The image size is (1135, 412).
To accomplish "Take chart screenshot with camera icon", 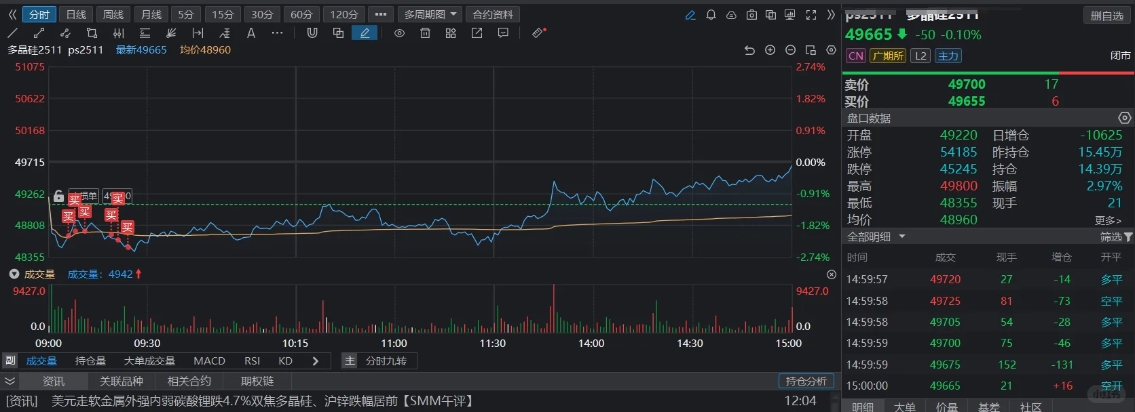I will [x=751, y=14].
